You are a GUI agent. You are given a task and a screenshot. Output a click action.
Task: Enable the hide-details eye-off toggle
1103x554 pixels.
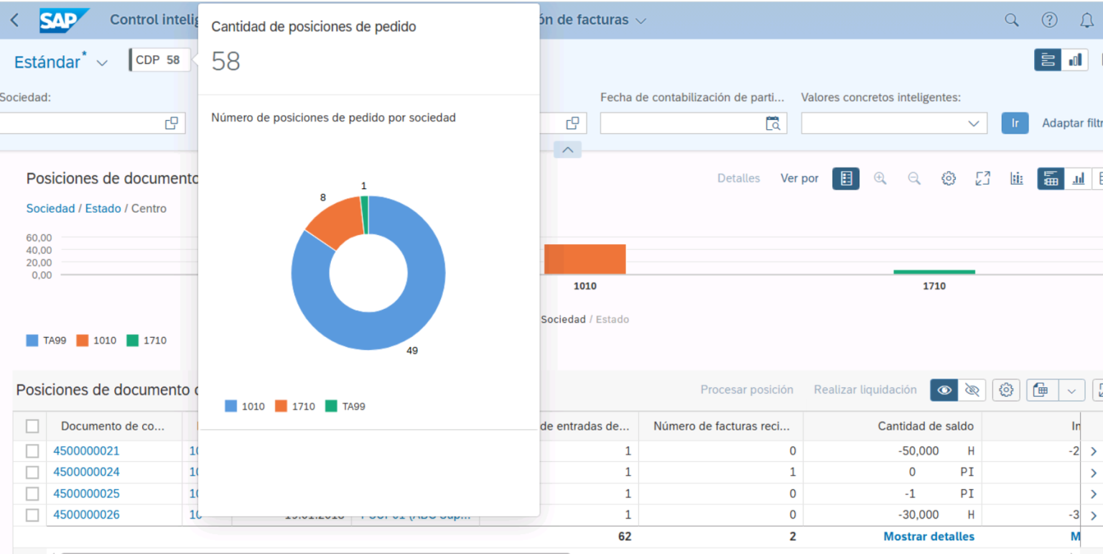pyautogui.click(x=972, y=389)
